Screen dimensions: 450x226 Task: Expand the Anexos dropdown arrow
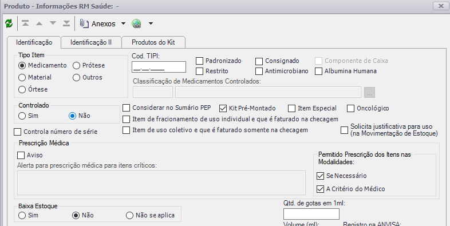tap(123, 23)
